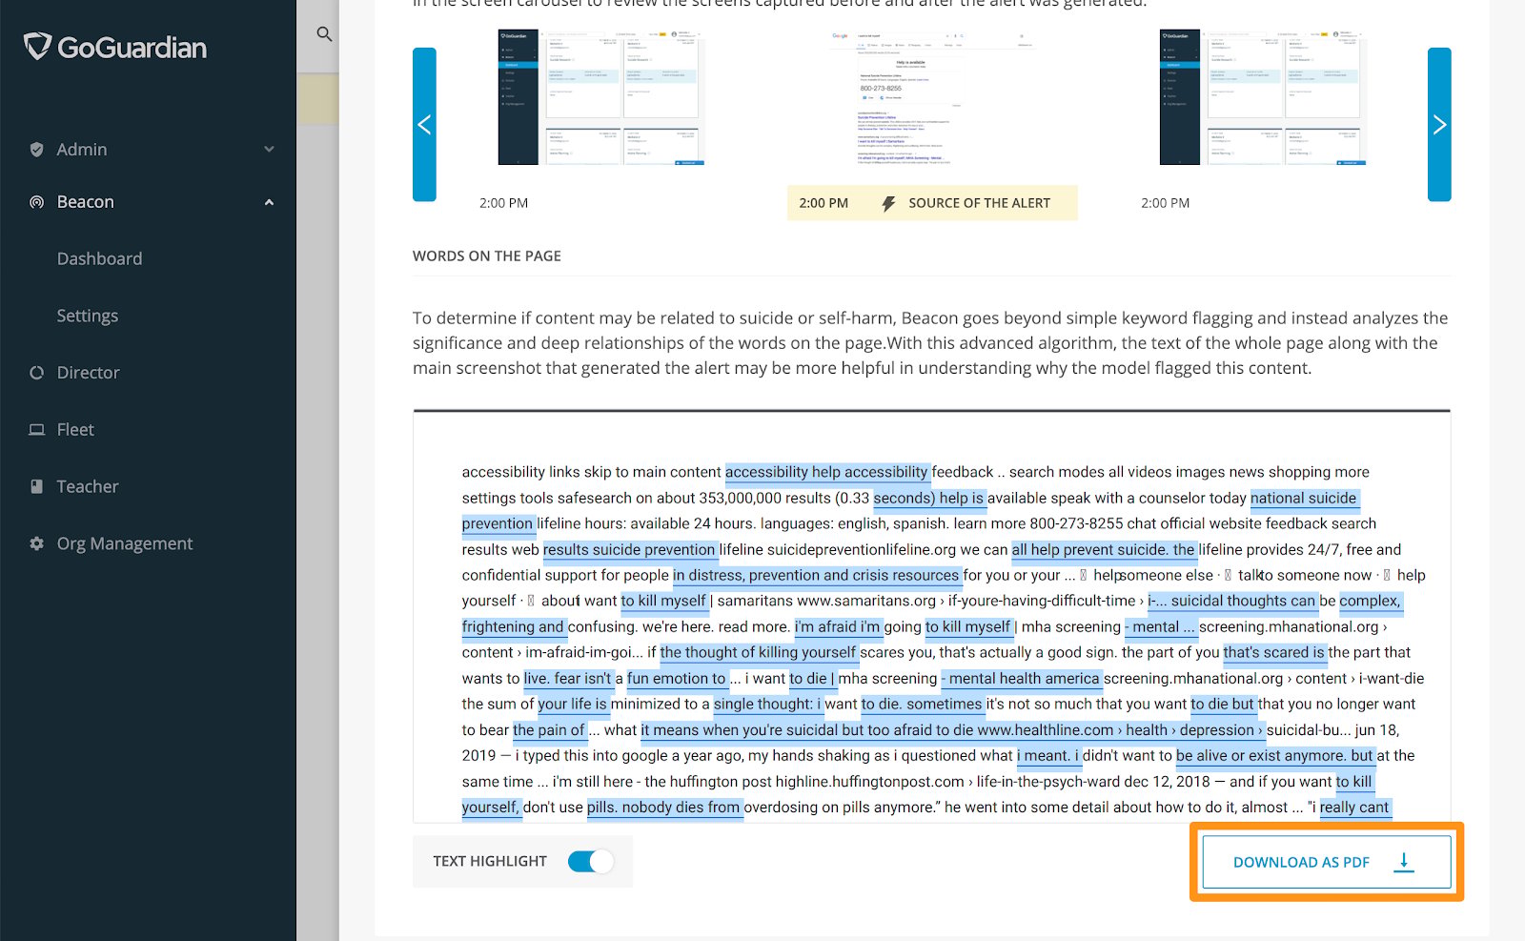Click the Admin shield icon
The image size is (1525, 941).
click(36, 150)
